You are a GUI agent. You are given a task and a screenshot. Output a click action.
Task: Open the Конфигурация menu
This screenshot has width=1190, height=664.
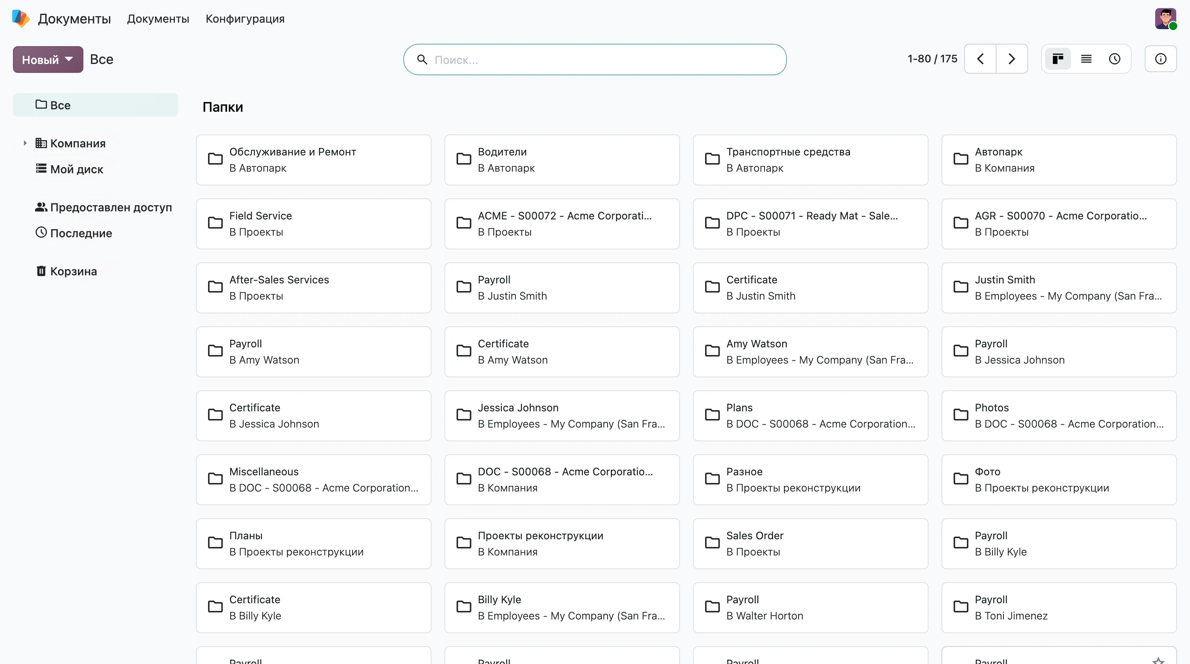(x=245, y=19)
